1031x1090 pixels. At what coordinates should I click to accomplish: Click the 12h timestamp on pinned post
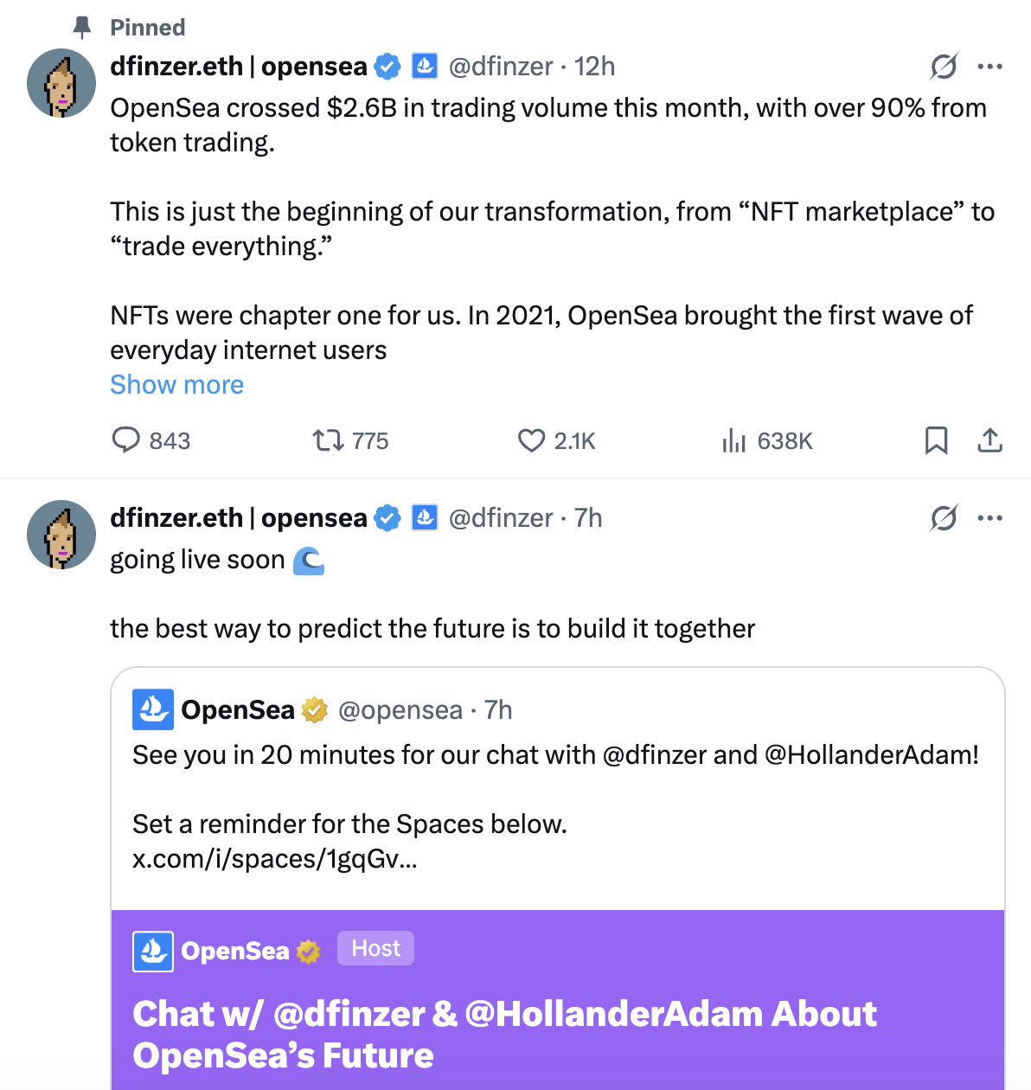pyautogui.click(x=595, y=67)
